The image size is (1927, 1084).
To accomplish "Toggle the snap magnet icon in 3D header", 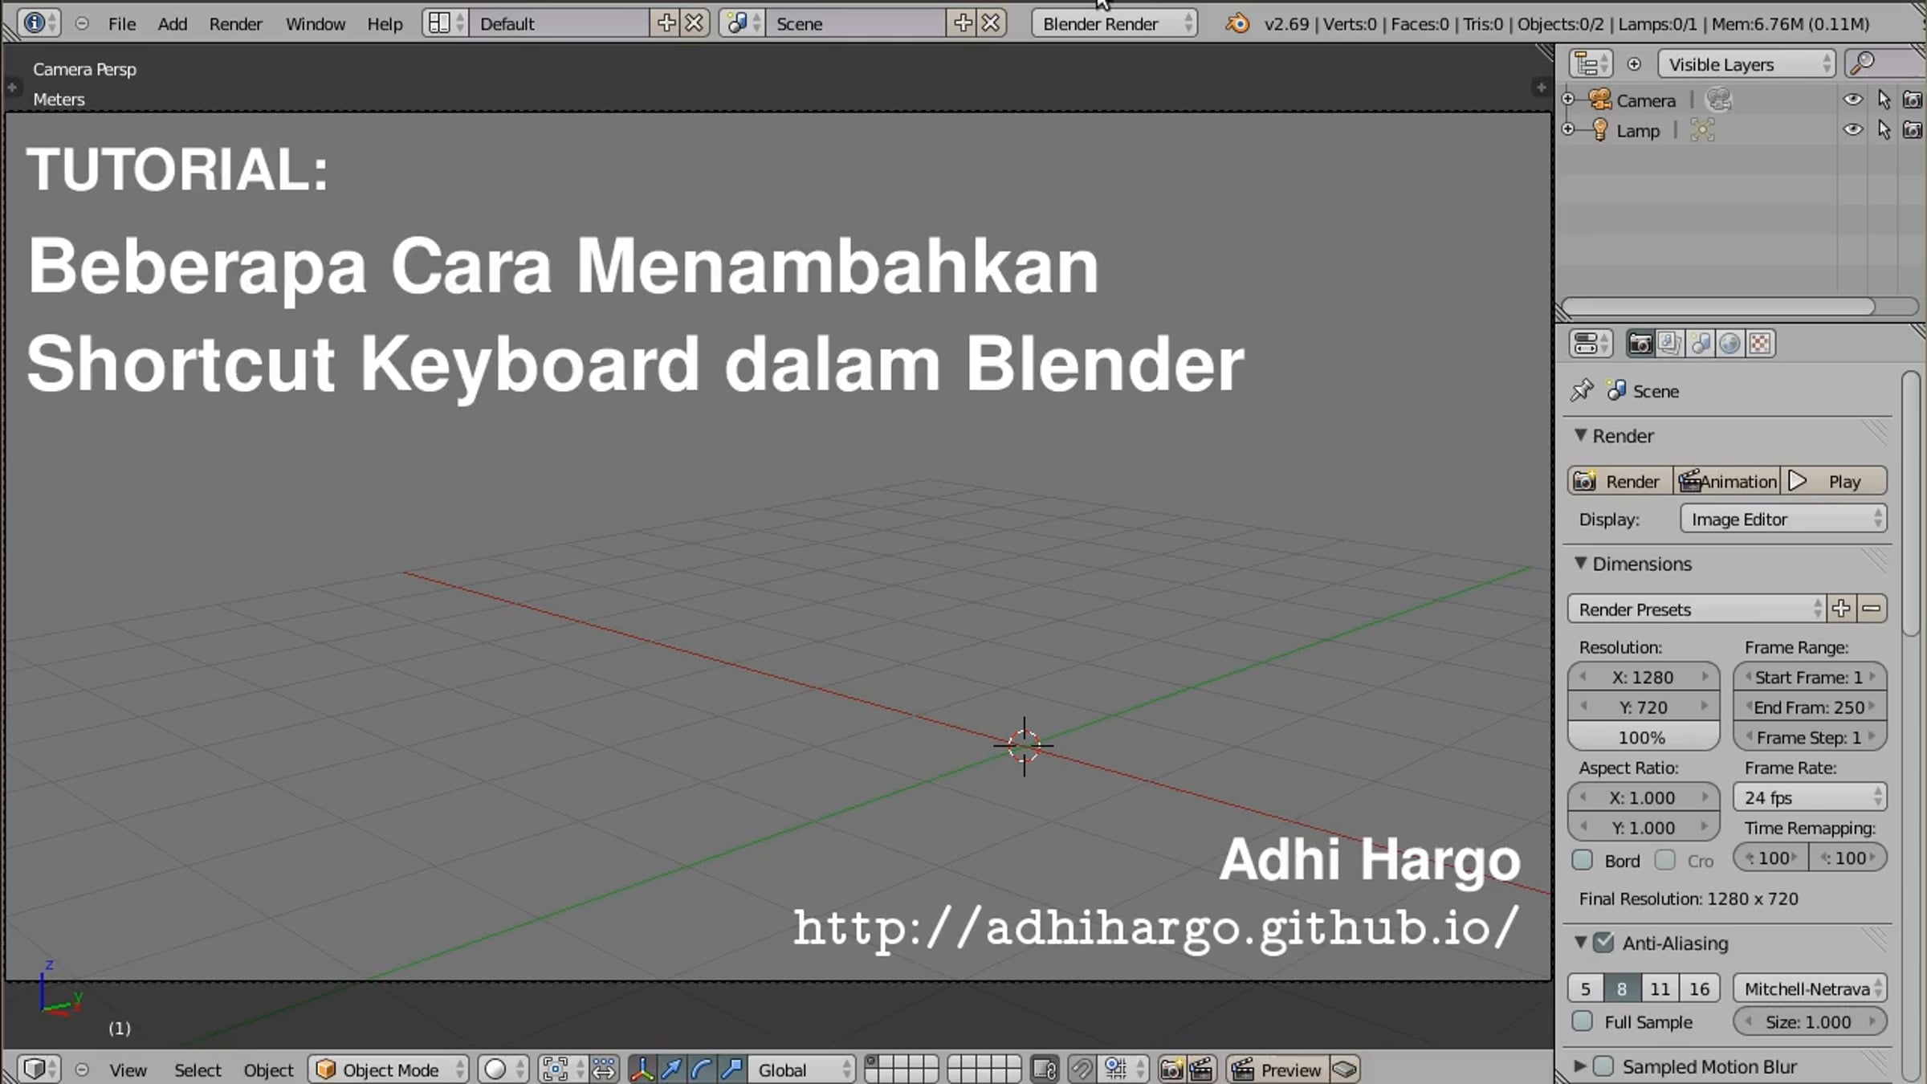I will [1082, 1069].
